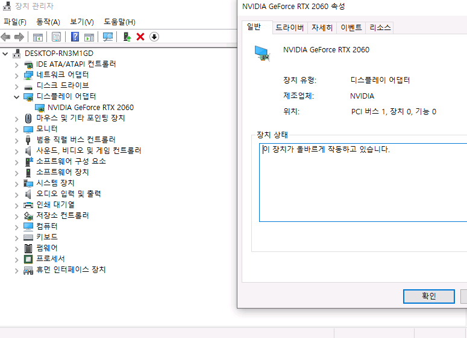Click the 디스크 드라이브 icon
The image size is (467, 338).
click(x=28, y=87)
